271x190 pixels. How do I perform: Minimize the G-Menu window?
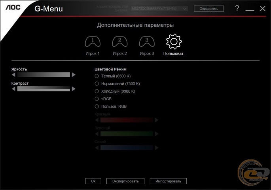250,10
